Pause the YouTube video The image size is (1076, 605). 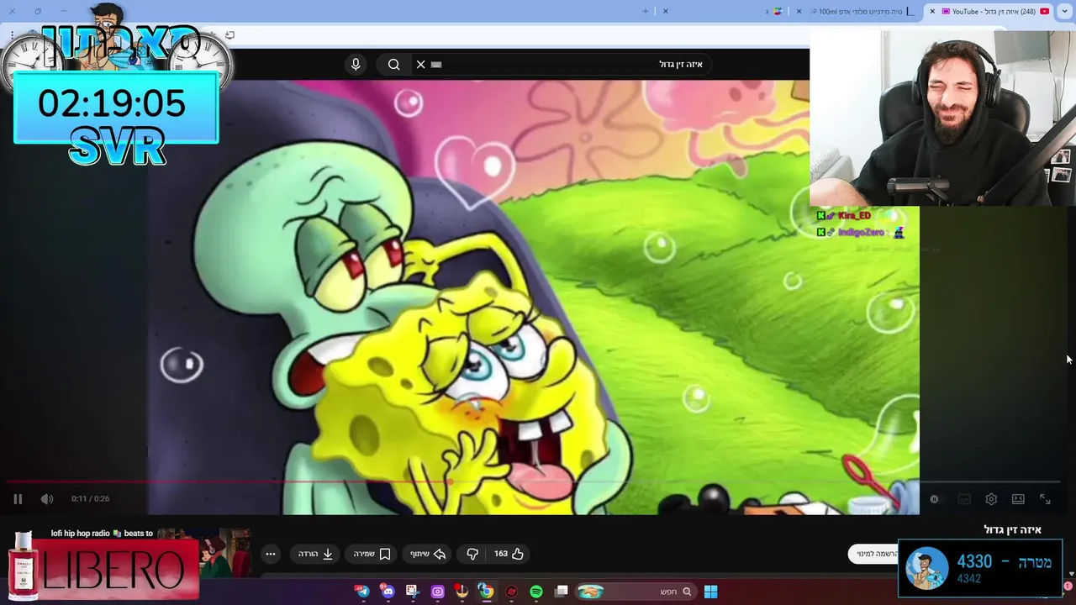pyautogui.click(x=18, y=499)
